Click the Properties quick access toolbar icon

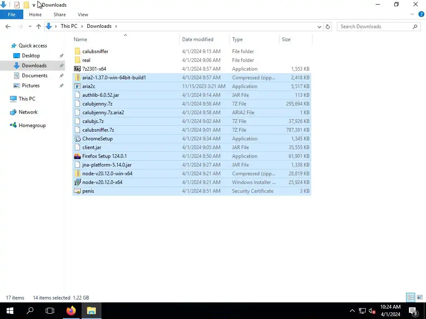pos(17,5)
